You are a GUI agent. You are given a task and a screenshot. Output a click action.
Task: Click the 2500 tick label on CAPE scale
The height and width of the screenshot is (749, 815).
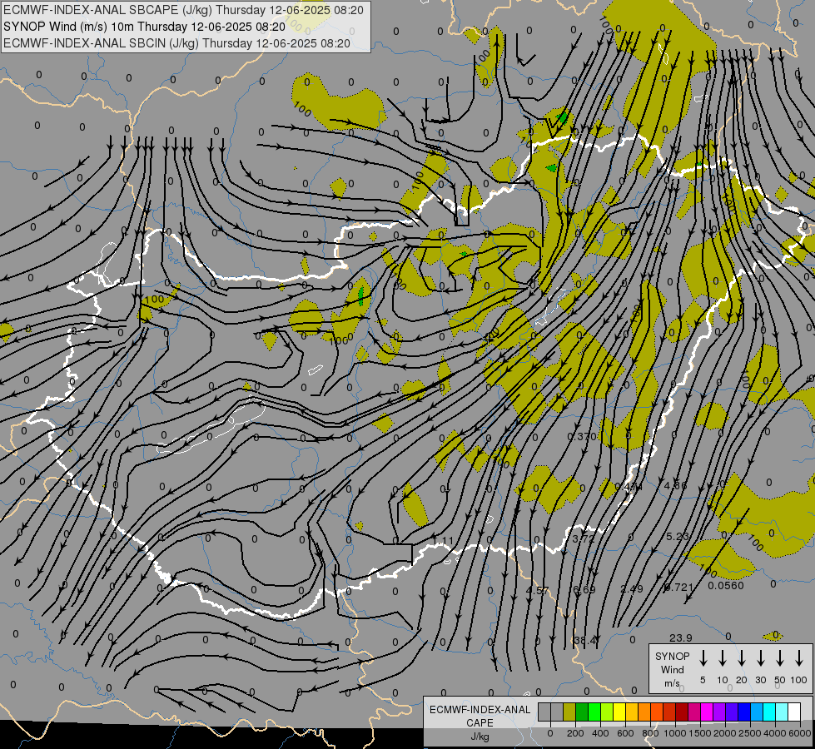tap(749, 733)
